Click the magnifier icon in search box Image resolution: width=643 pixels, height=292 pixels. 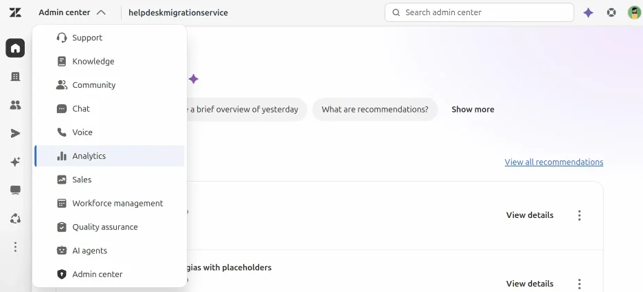[396, 12]
